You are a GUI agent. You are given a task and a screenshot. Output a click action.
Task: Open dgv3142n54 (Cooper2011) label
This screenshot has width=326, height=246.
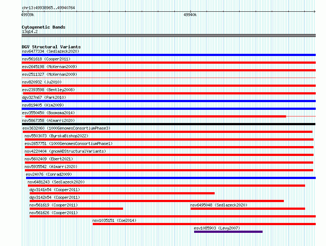coord(55,197)
